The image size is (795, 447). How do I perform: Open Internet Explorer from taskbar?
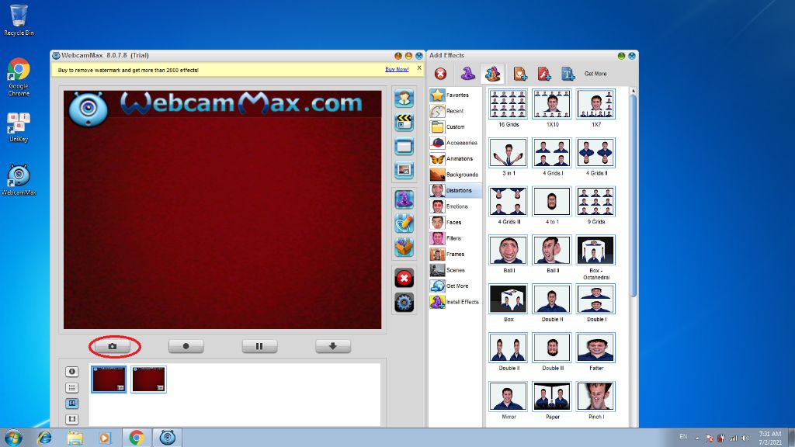click(44, 438)
